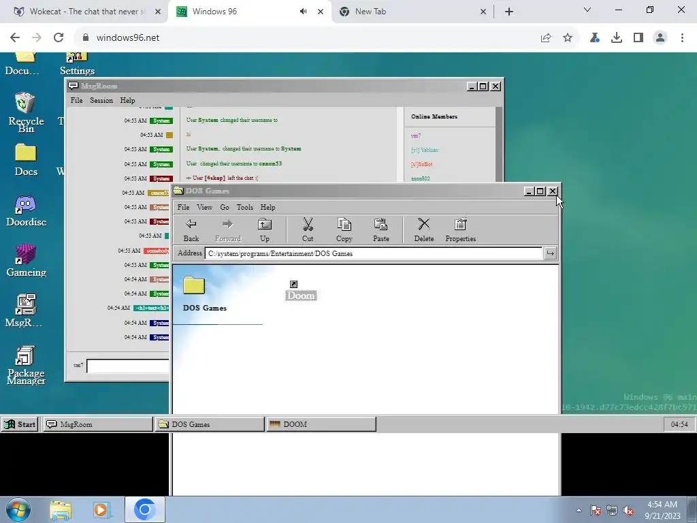Launch Package Manager from desktop

pos(26,365)
